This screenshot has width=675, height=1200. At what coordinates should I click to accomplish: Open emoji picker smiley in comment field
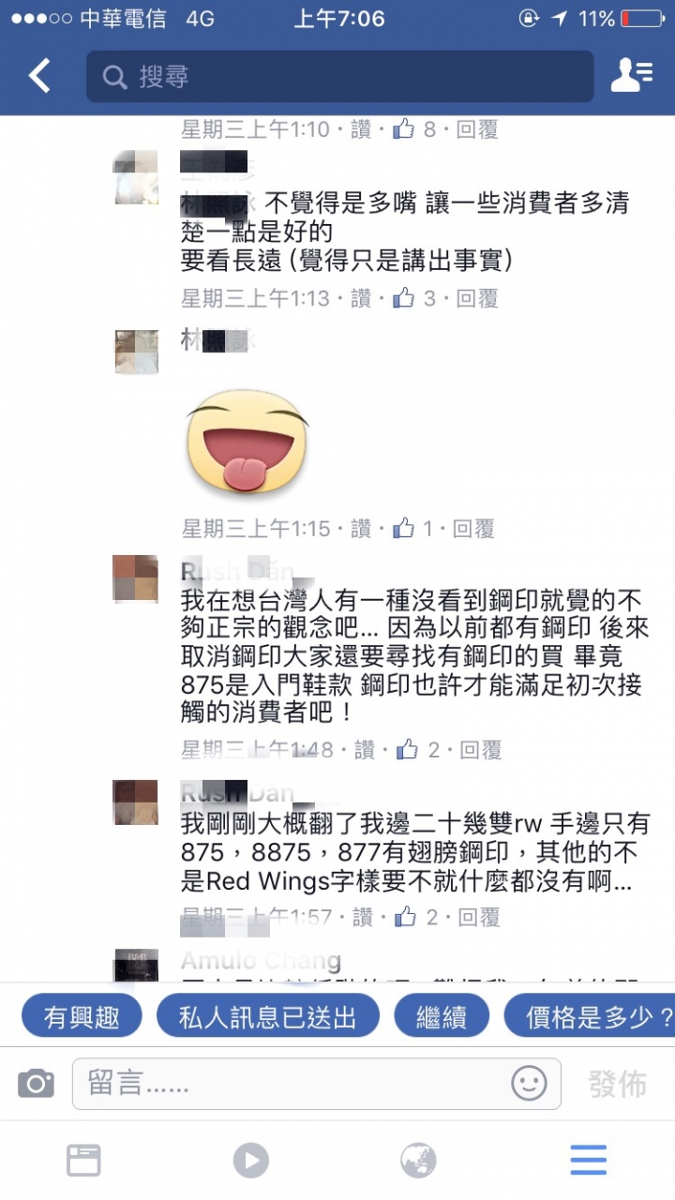(x=529, y=1084)
